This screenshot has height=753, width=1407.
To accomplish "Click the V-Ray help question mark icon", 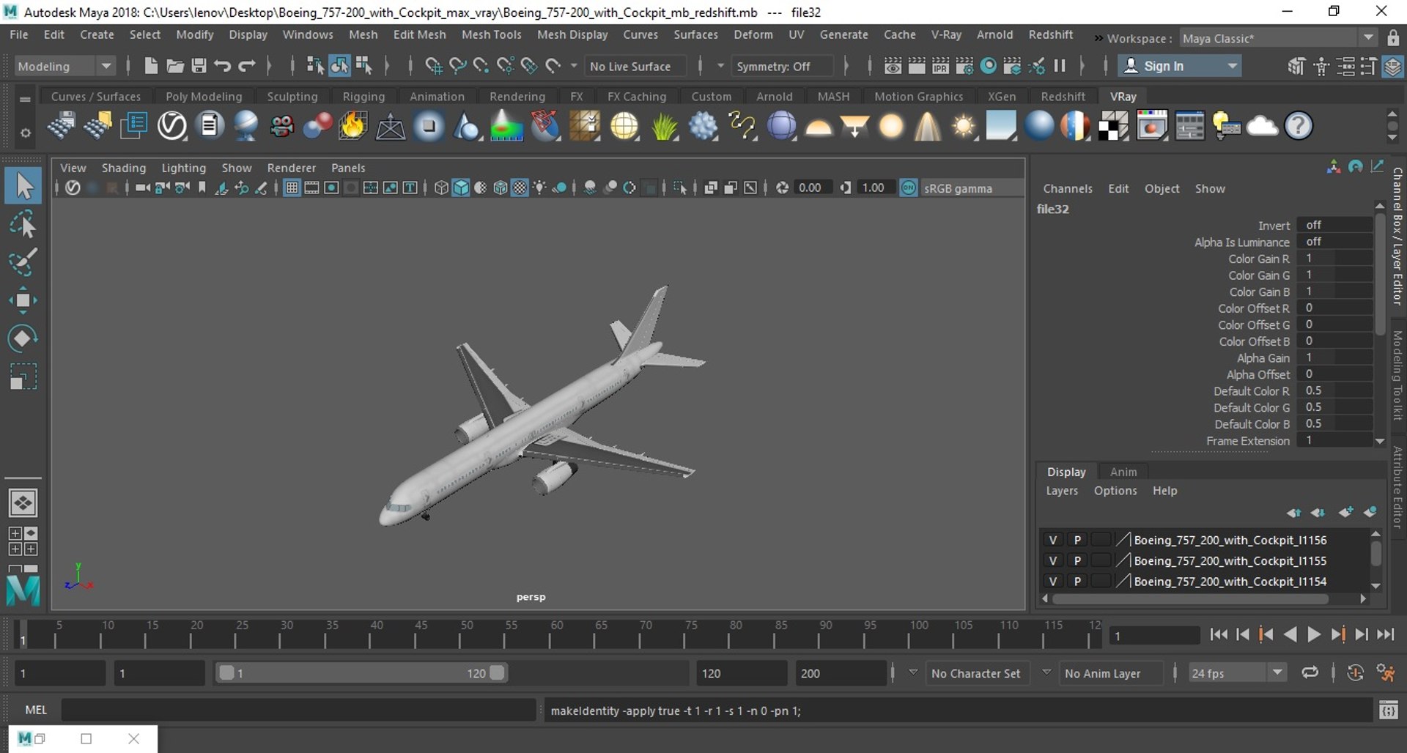I will [1299, 126].
